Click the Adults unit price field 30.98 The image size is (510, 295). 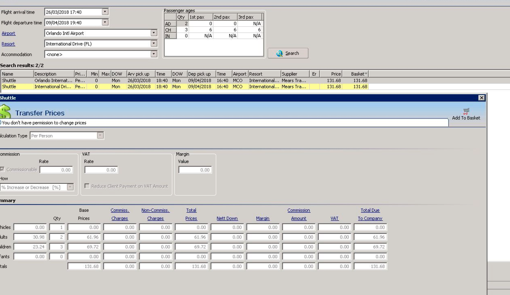tap(29, 237)
